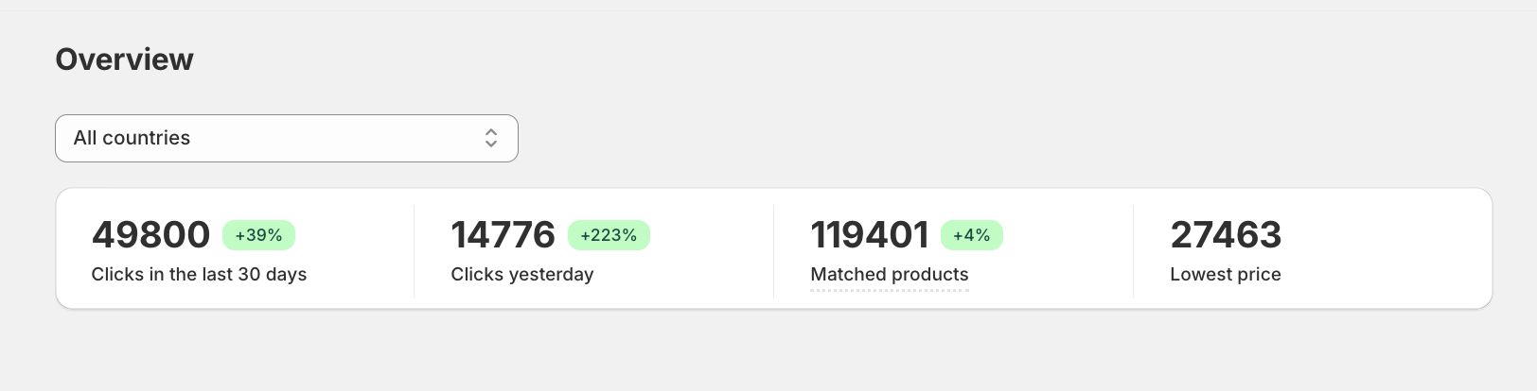Click the dotted underline beneath Matched products

point(889,290)
